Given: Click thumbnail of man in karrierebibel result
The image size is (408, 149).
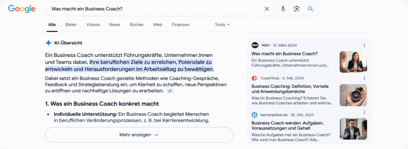Looking at the screenshot, I should tap(353, 129).
